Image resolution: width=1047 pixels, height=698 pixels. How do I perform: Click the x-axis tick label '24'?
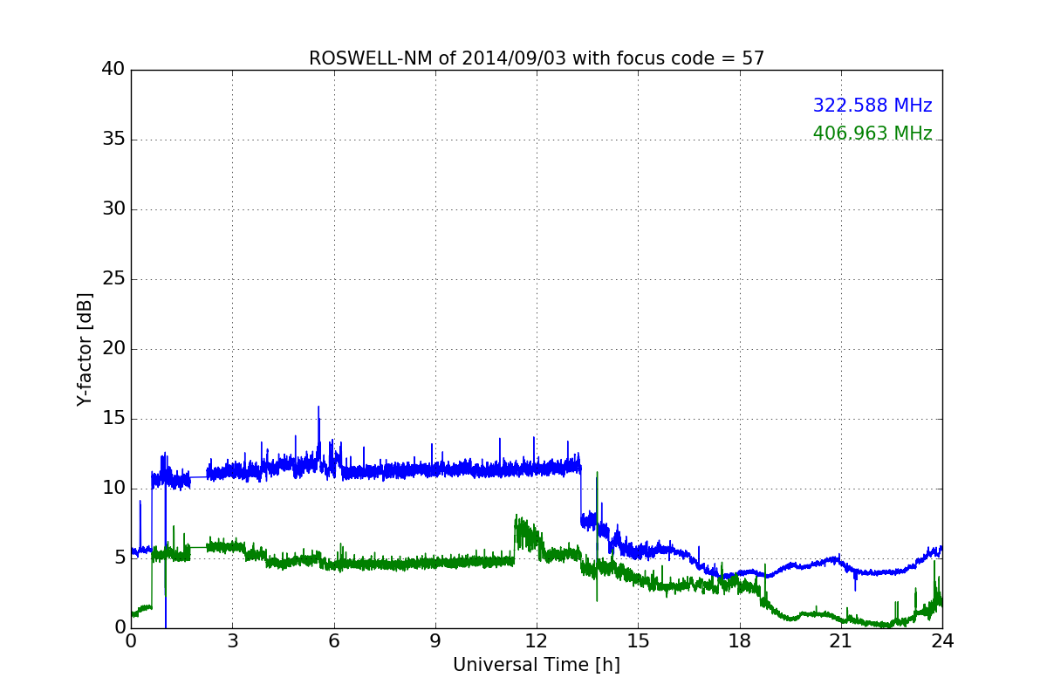click(942, 641)
